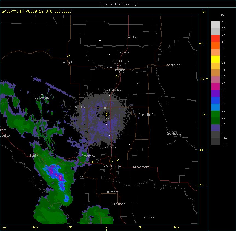The height and width of the screenshot is (231, 236).
Task: Click the yellow diamond marker south of RedDeer
Action: pyautogui.click(x=117, y=77)
